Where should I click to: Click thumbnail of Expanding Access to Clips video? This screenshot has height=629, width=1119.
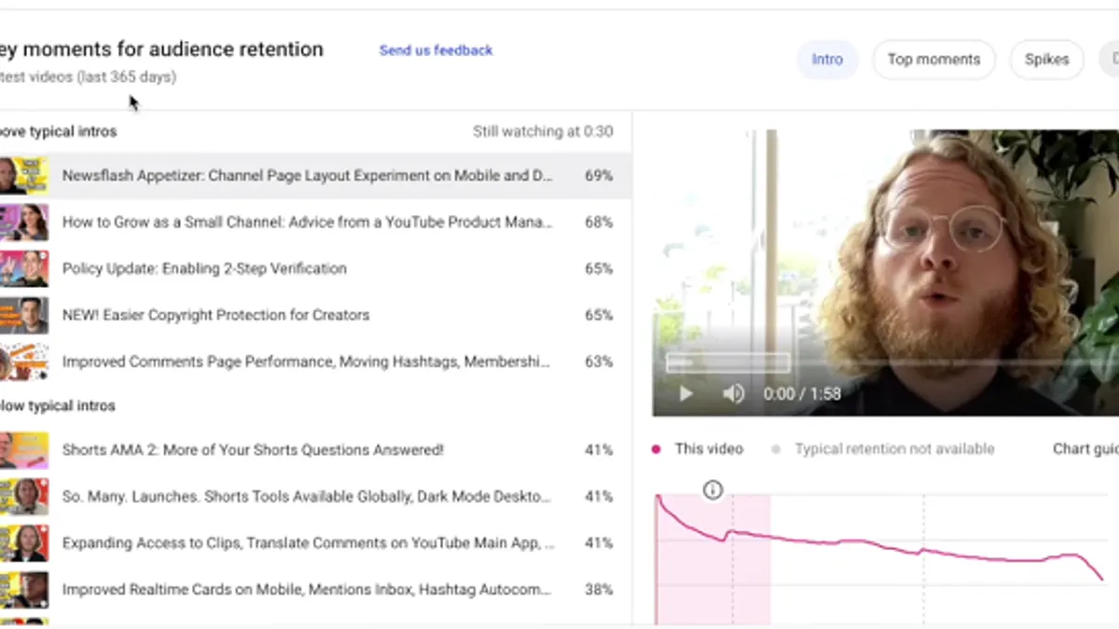coord(23,543)
